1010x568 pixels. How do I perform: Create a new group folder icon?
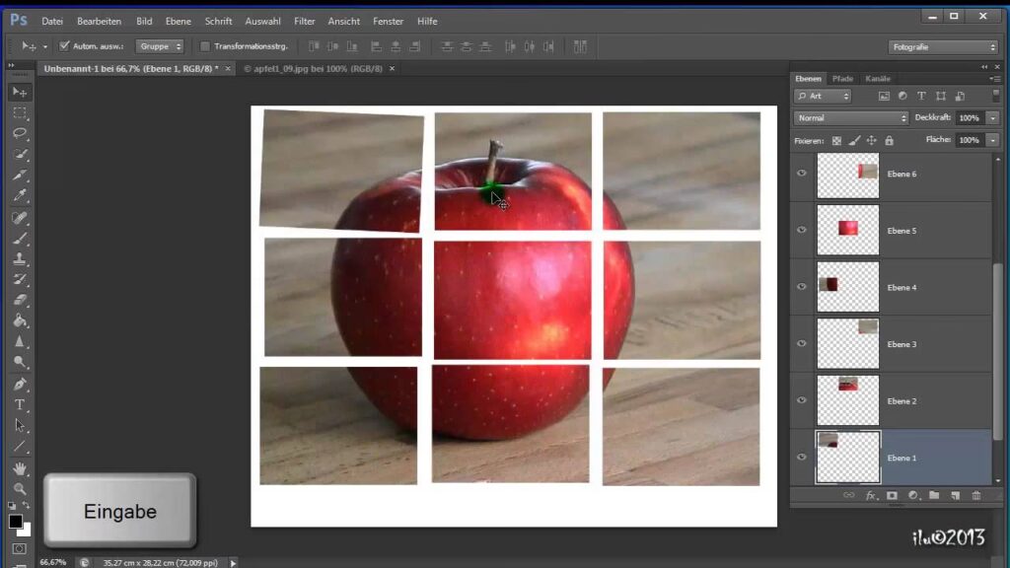pos(934,495)
